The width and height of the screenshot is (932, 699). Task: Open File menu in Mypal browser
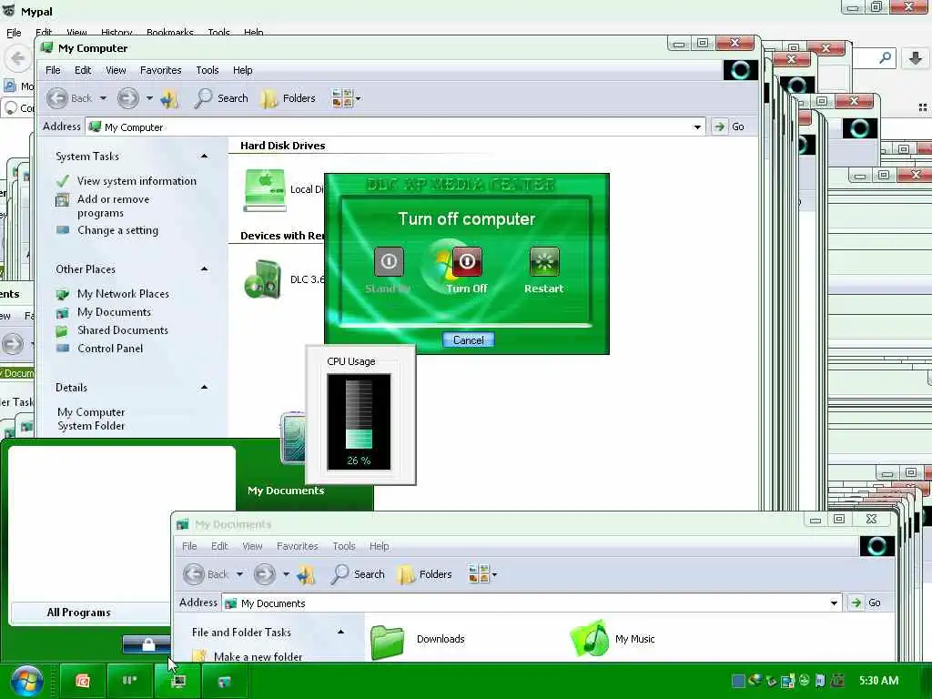pos(14,33)
